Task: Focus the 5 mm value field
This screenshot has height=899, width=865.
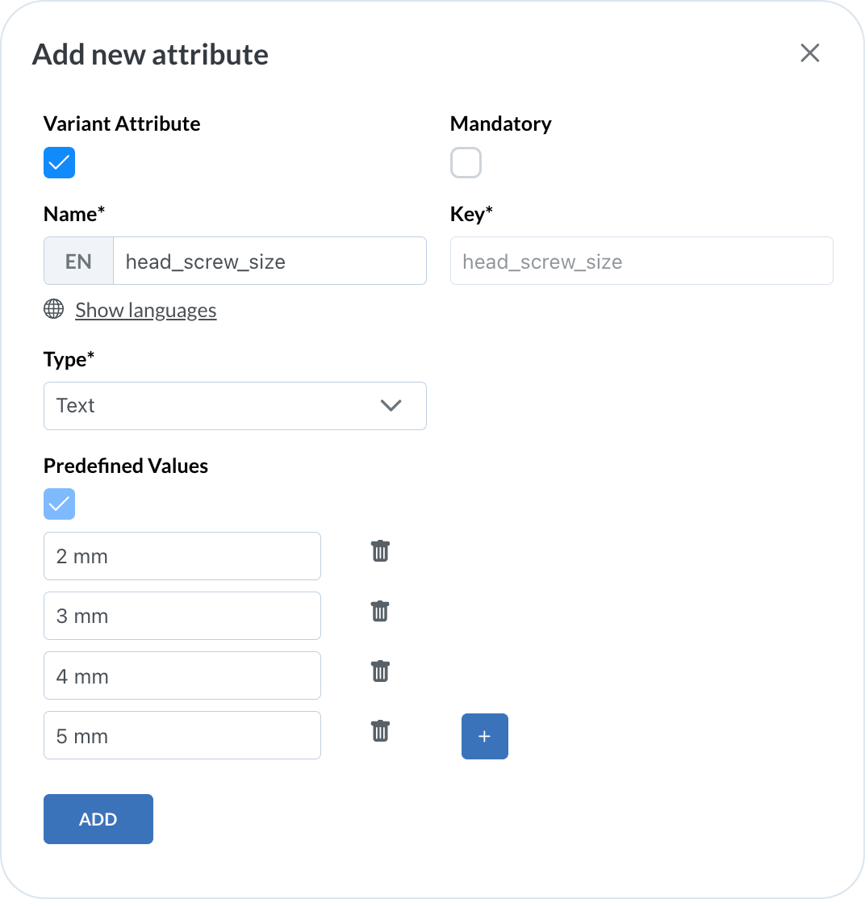Action: pyautogui.click(x=182, y=735)
